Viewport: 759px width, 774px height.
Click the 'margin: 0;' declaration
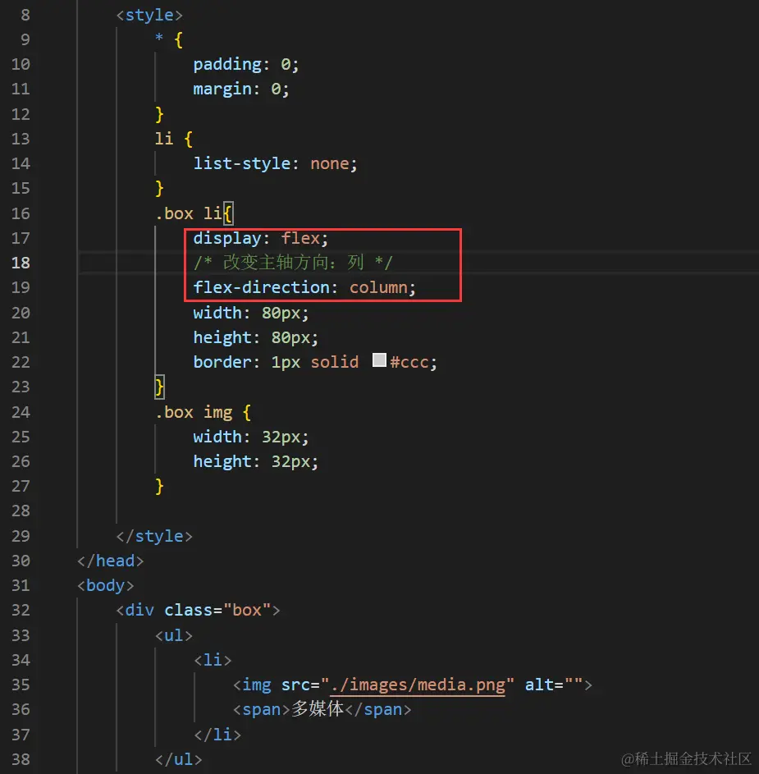pyautogui.click(x=240, y=89)
